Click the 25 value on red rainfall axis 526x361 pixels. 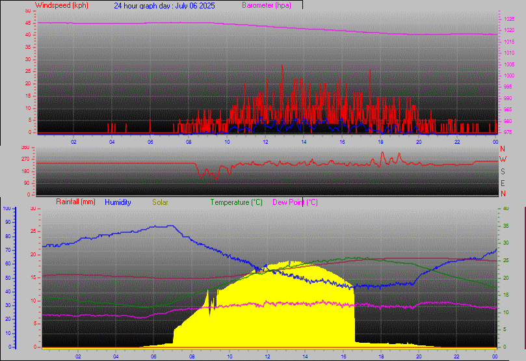[x=33, y=232]
